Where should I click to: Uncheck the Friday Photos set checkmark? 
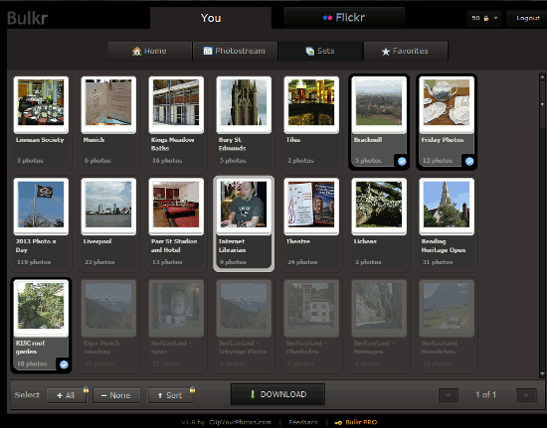469,161
